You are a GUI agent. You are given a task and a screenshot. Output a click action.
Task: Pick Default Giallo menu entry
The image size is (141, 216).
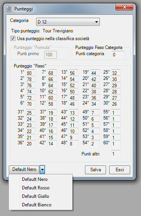(41, 196)
